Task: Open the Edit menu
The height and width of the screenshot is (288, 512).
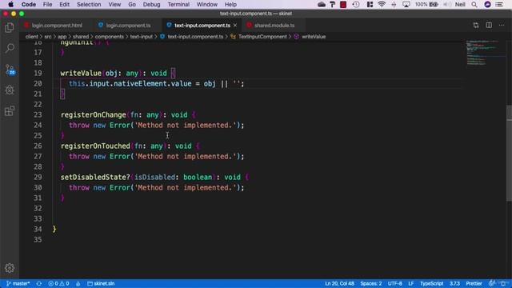Action: pyautogui.click(x=64, y=5)
